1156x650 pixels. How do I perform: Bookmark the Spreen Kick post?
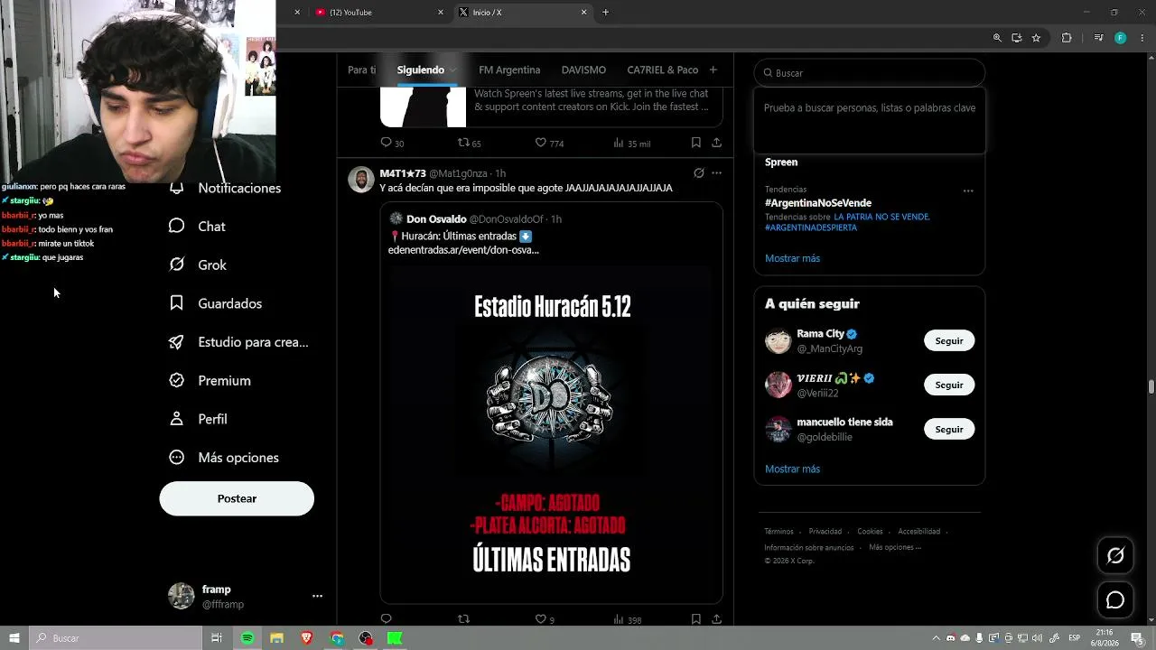[695, 143]
